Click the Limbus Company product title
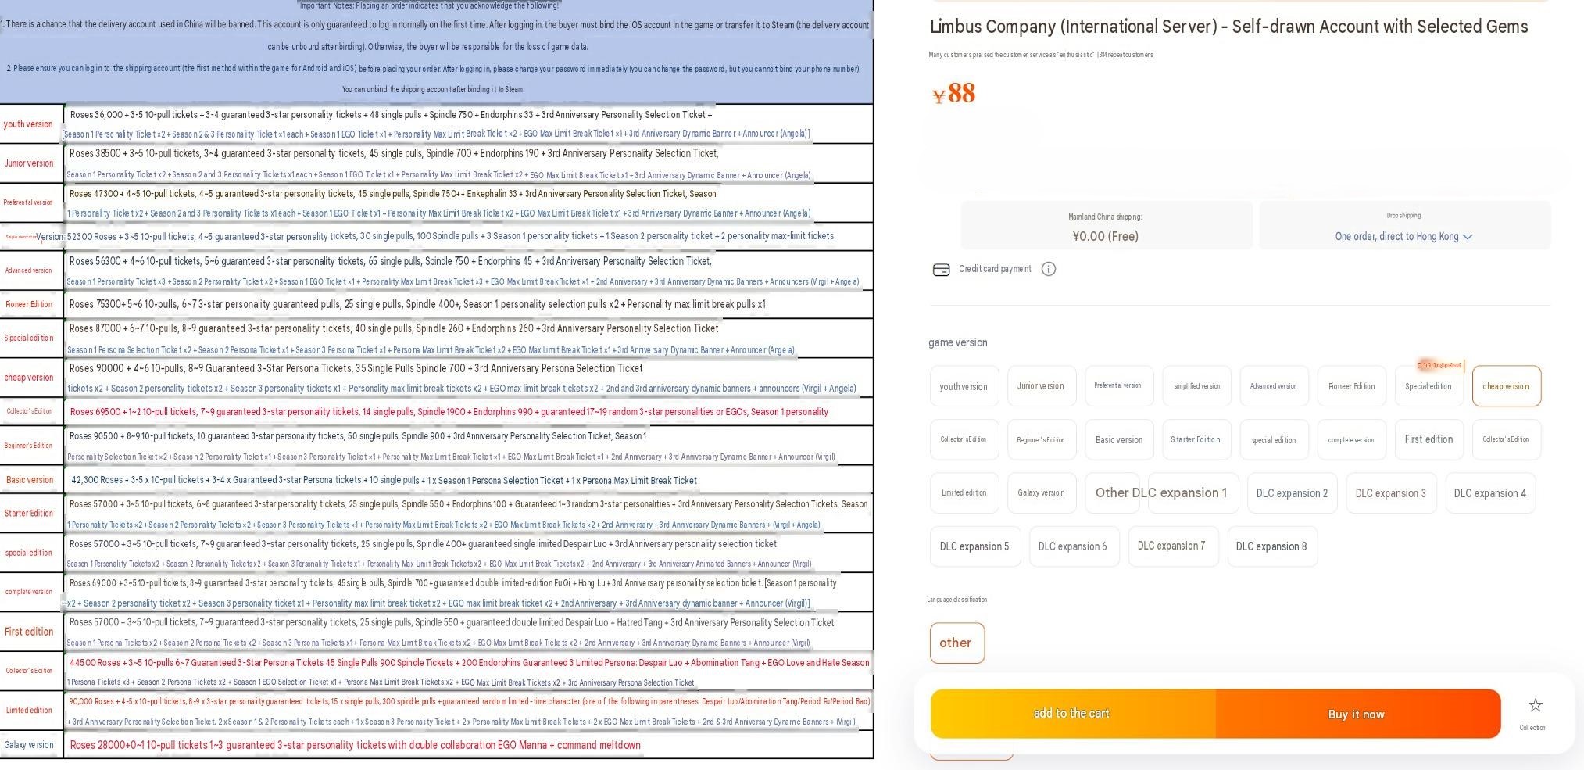Viewport: 1584px width, 770px height. (x=1228, y=27)
